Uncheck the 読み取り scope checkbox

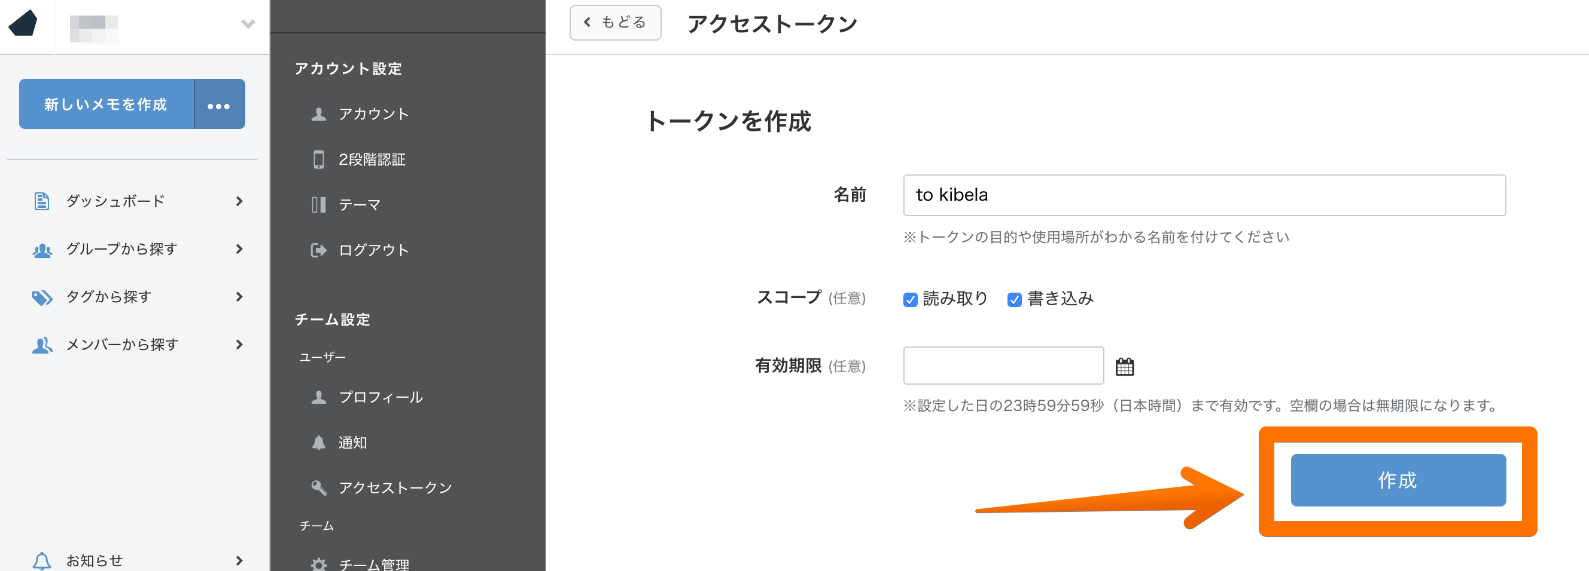tap(910, 299)
